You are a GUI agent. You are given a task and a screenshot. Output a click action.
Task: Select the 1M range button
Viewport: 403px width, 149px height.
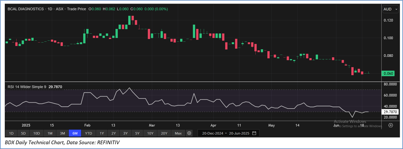coord(50,133)
